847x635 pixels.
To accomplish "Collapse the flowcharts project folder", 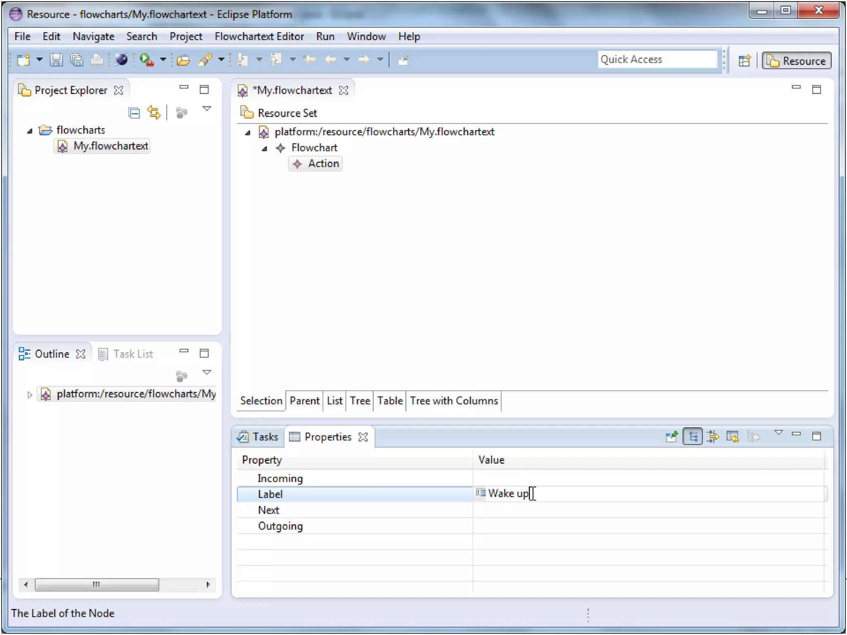I will click(29, 131).
